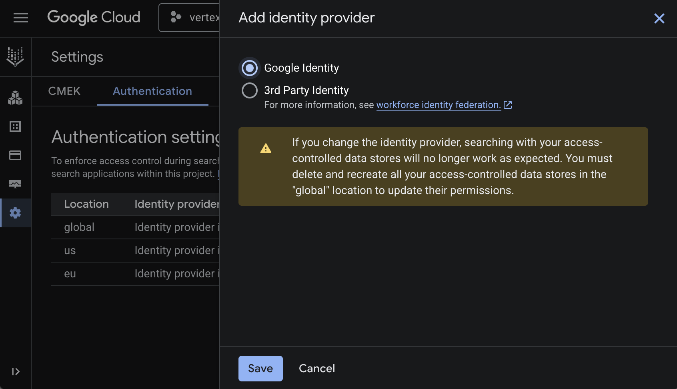Open the Apps icon in sidebar
The width and height of the screenshot is (677, 389).
coord(15,98)
